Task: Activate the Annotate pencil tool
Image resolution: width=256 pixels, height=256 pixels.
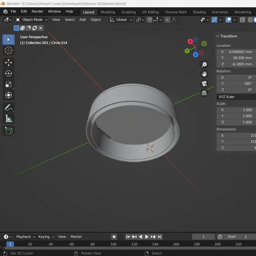Action: point(8,108)
